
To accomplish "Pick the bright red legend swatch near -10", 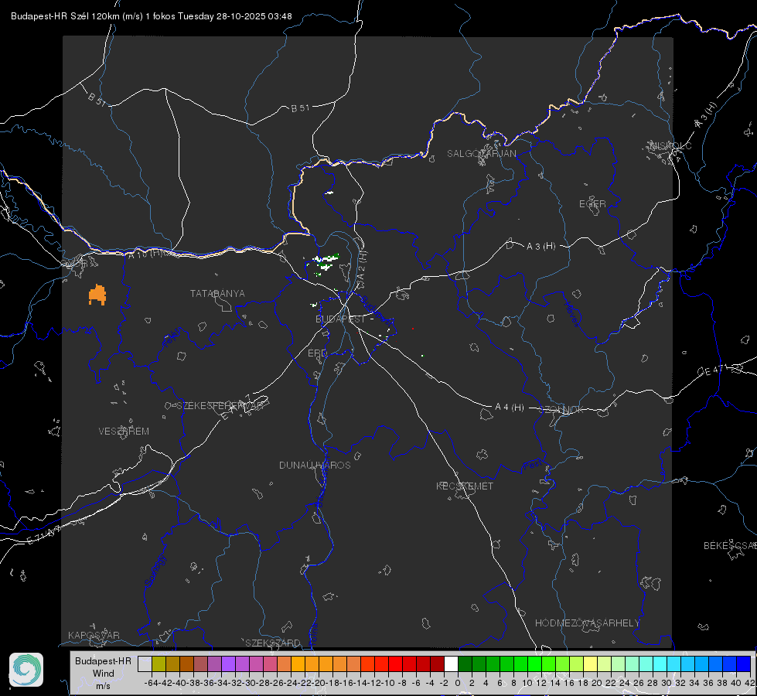I will pyautogui.click(x=395, y=664).
